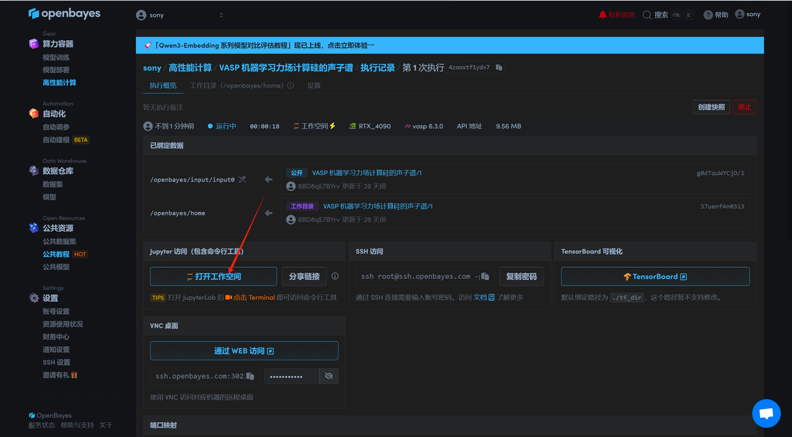
Task: Open 模型部署 in sidebar
Action: point(56,70)
